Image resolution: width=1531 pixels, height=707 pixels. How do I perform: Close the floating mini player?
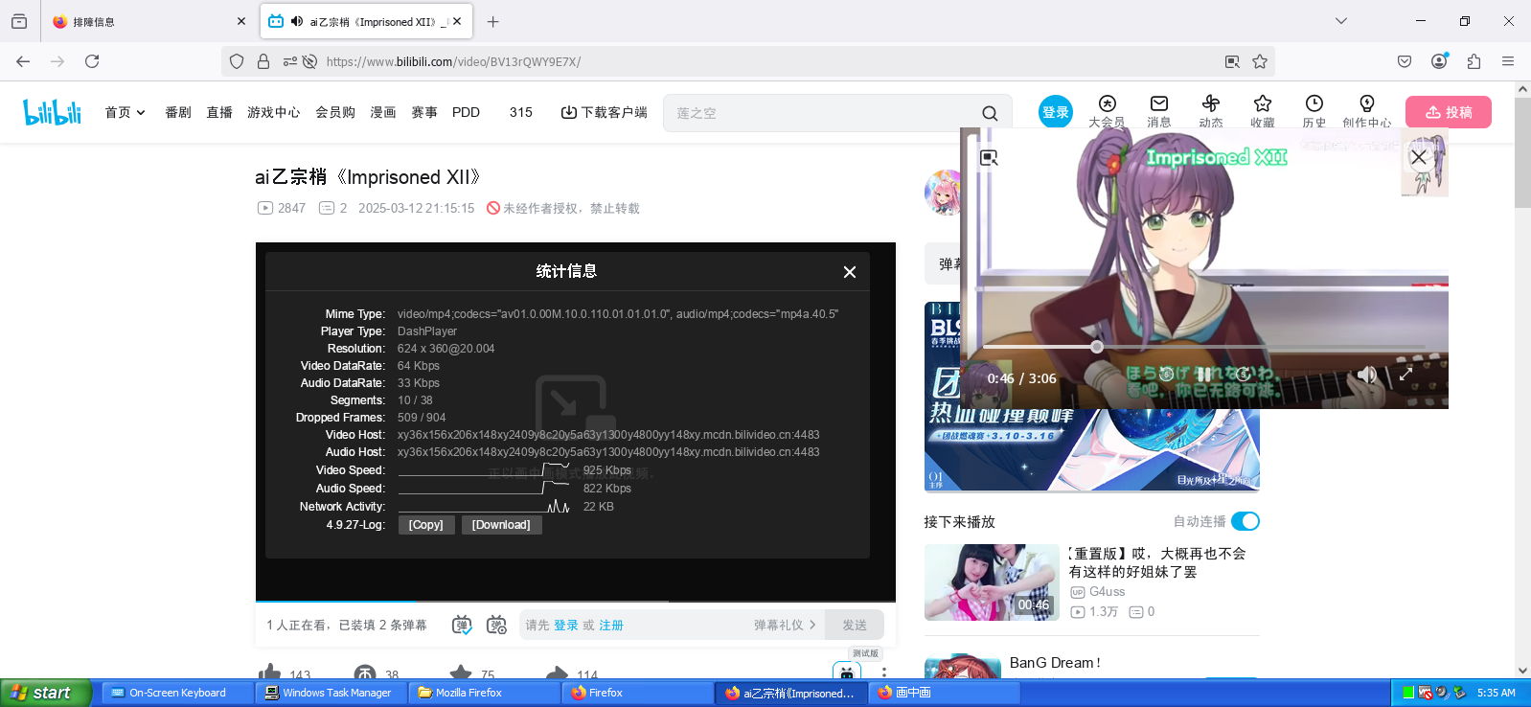tap(1419, 156)
